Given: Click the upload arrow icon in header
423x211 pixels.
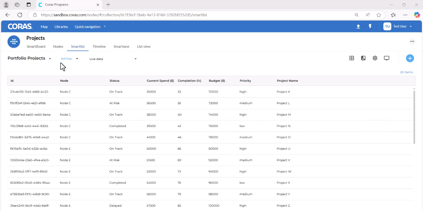Looking at the screenshot, I should (358, 27).
